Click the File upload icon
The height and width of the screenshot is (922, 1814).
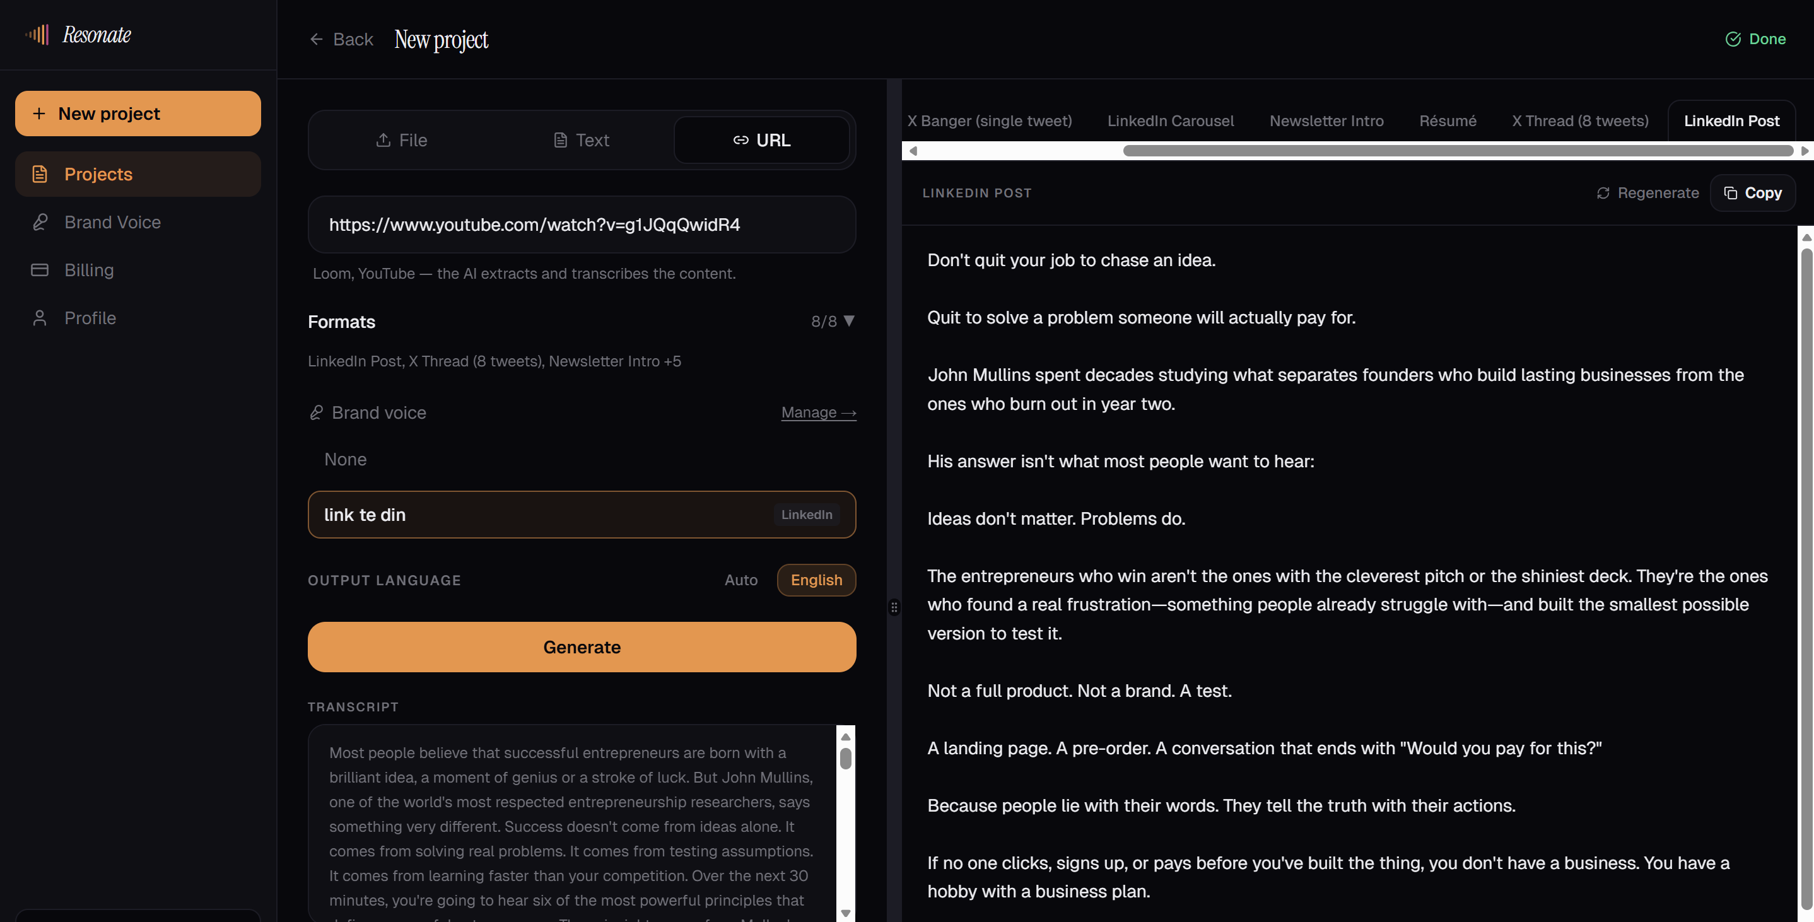pos(383,140)
